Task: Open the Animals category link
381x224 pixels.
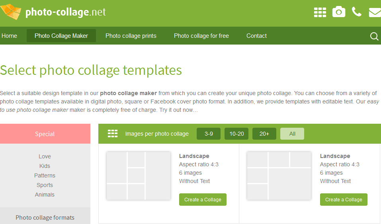Action: 45,195
